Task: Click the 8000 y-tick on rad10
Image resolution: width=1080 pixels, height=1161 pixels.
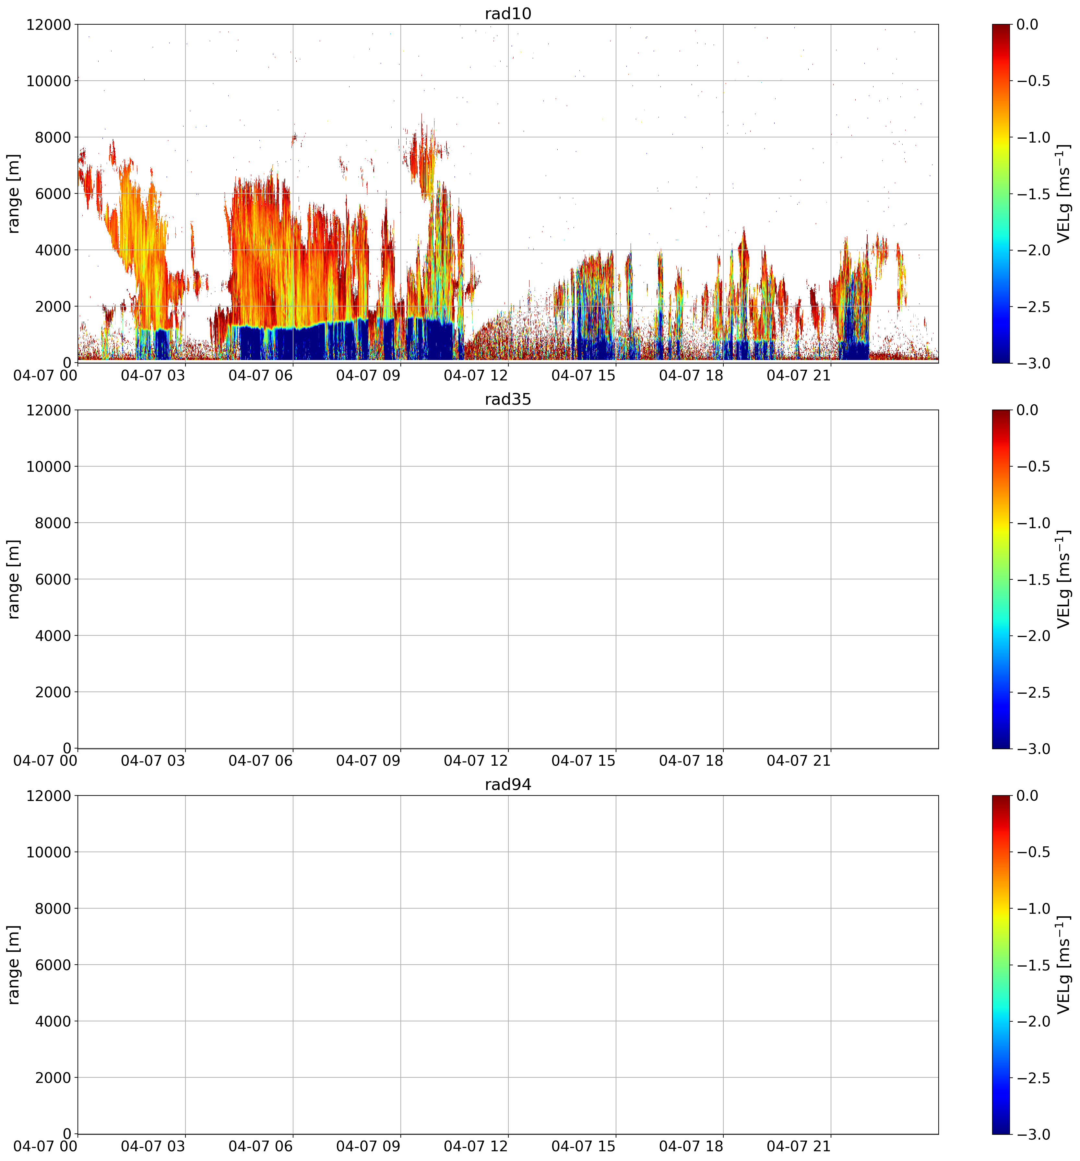Action: pos(53,137)
